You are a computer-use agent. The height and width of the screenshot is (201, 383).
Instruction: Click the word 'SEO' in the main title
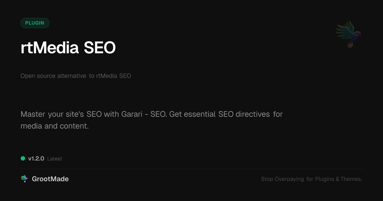tap(100, 48)
